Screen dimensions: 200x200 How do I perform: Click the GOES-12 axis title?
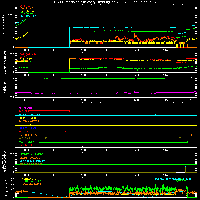pyautogui.click(x=5, y=87)
